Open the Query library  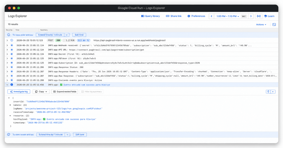tap(150, 16)
